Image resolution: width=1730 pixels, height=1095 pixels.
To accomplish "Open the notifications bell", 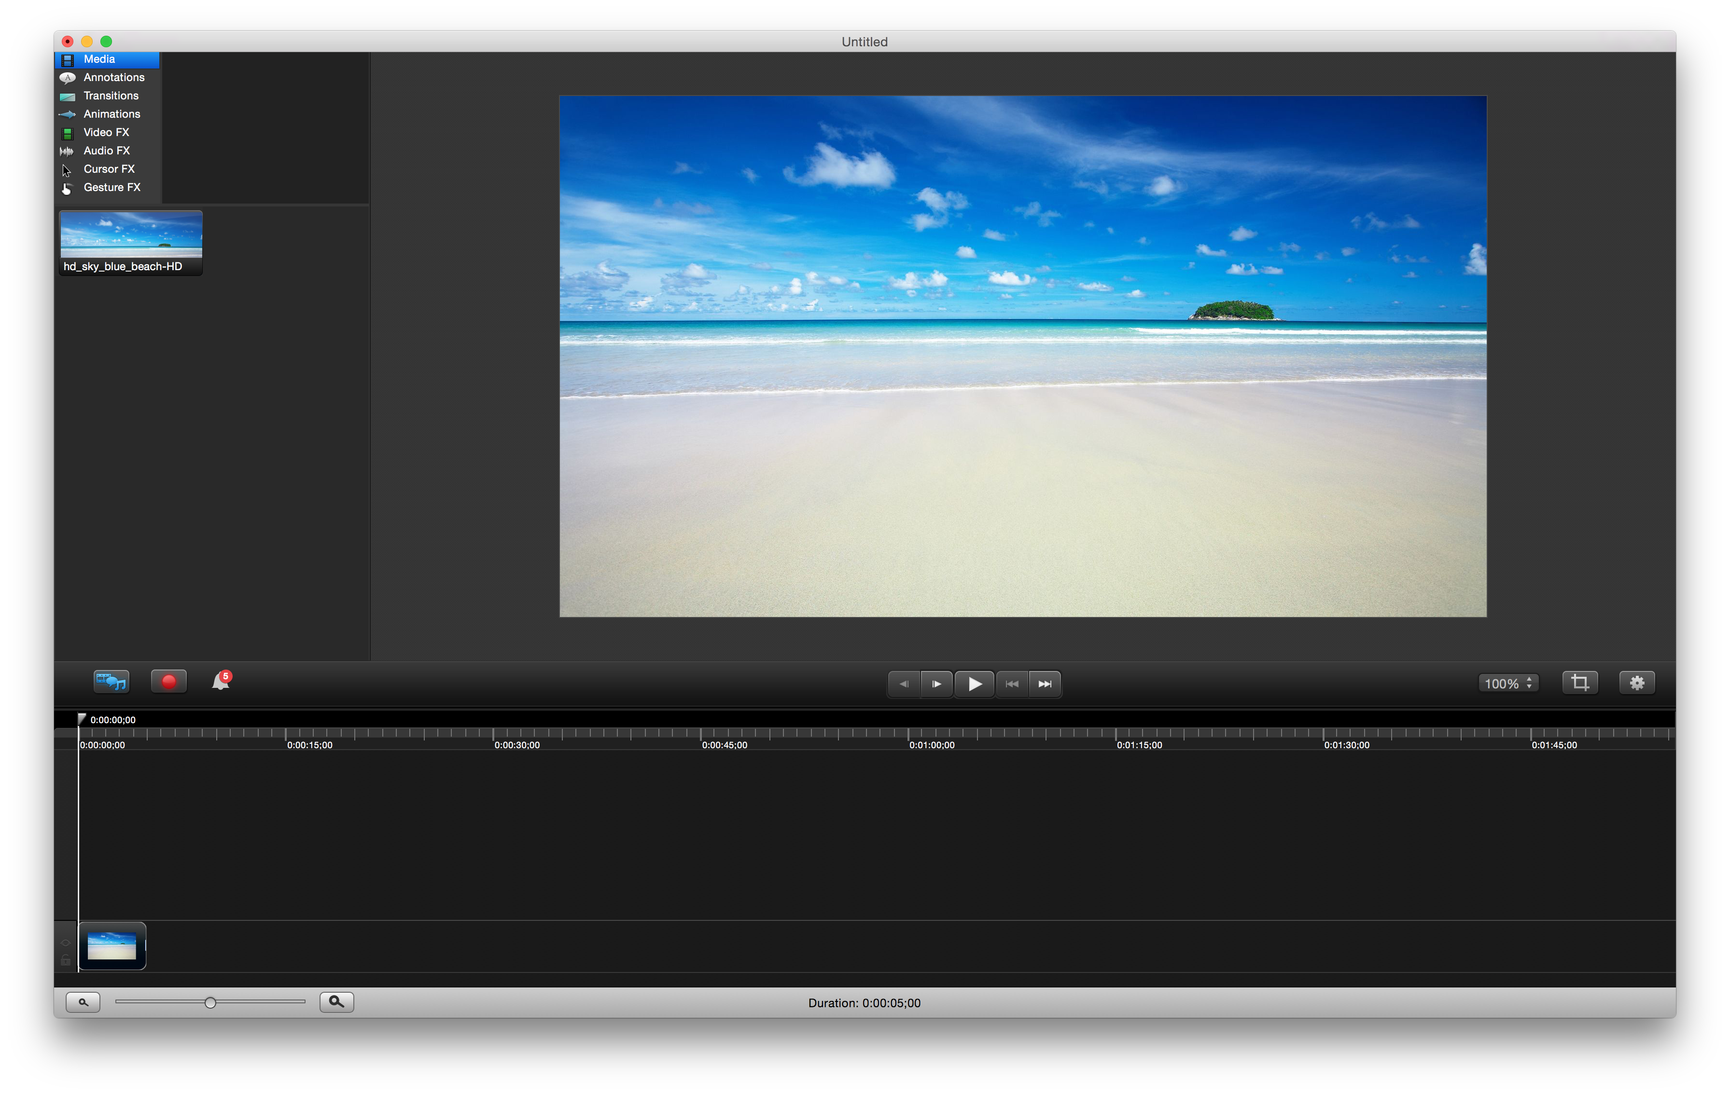I will click(x=221, y=682).
